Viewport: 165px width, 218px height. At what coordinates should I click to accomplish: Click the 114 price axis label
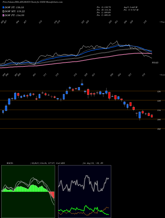pos(159,110)
